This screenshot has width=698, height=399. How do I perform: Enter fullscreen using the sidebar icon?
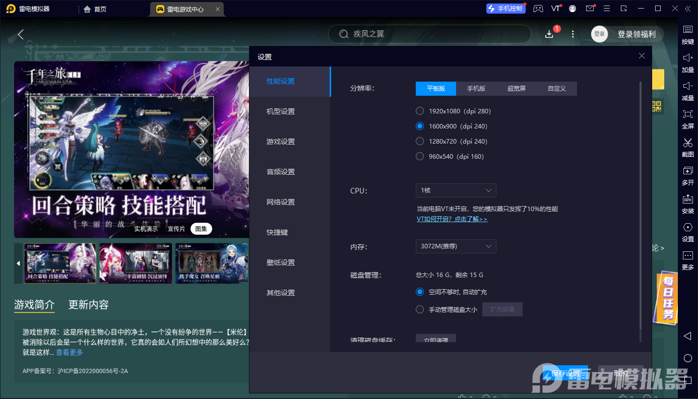tap(687, 115)
